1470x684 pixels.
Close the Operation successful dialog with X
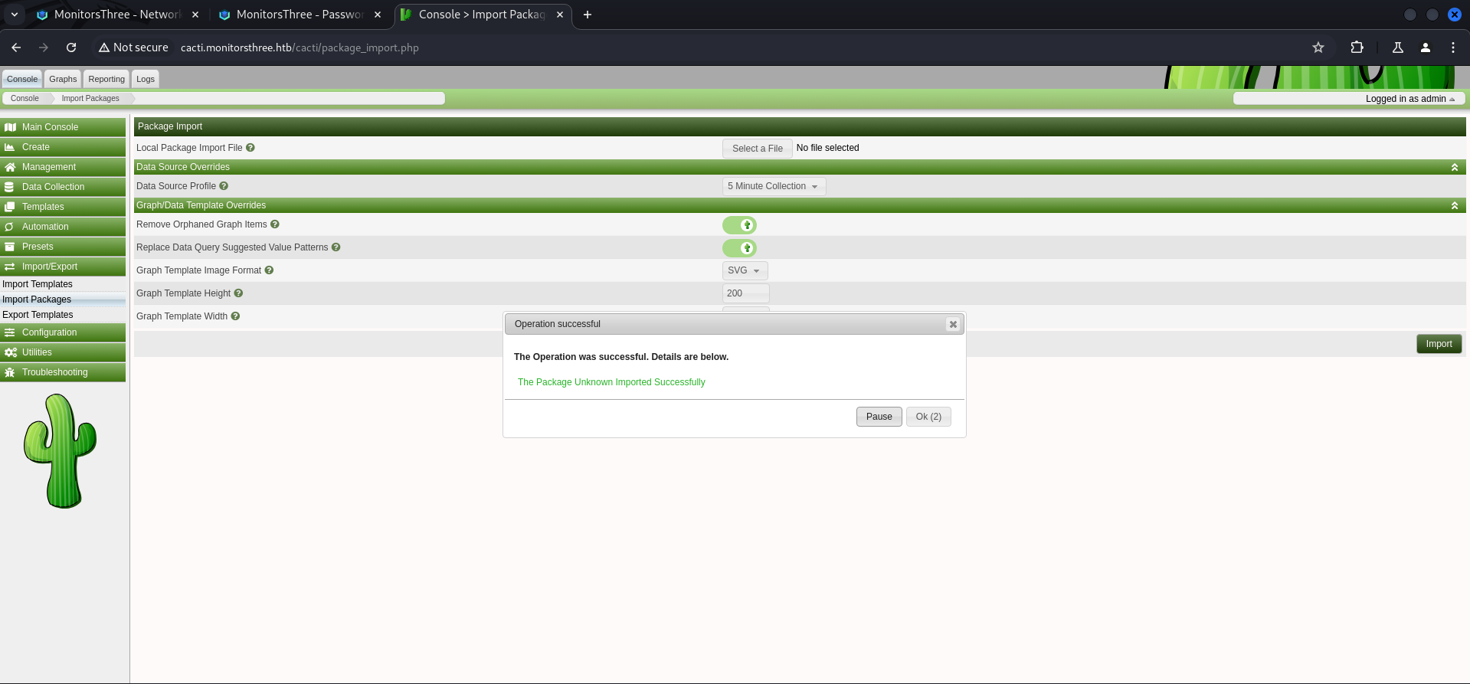[x=953, y=324]
